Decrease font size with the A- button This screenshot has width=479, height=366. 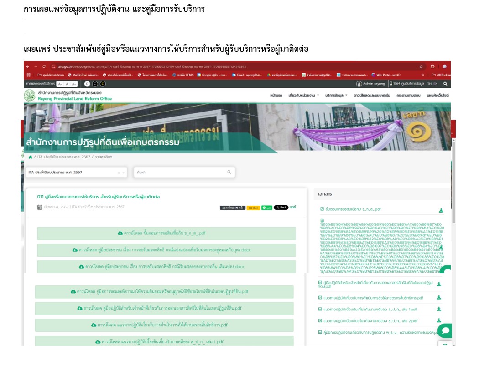point(60,84)
